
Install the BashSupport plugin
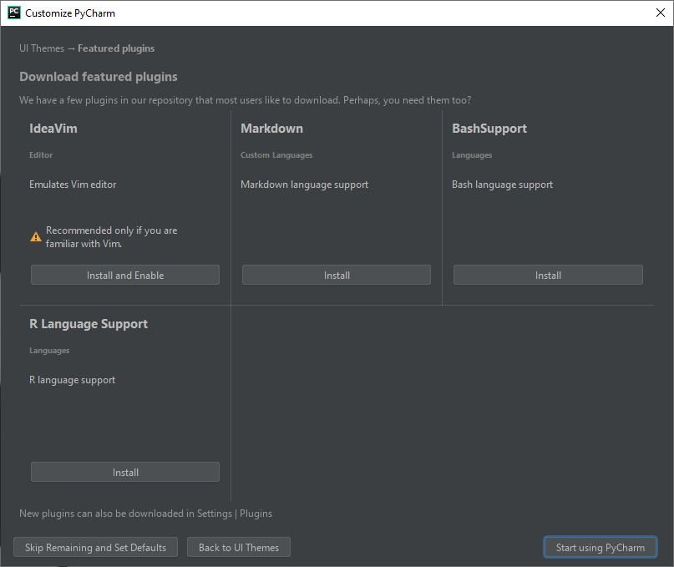pos(547,274)
